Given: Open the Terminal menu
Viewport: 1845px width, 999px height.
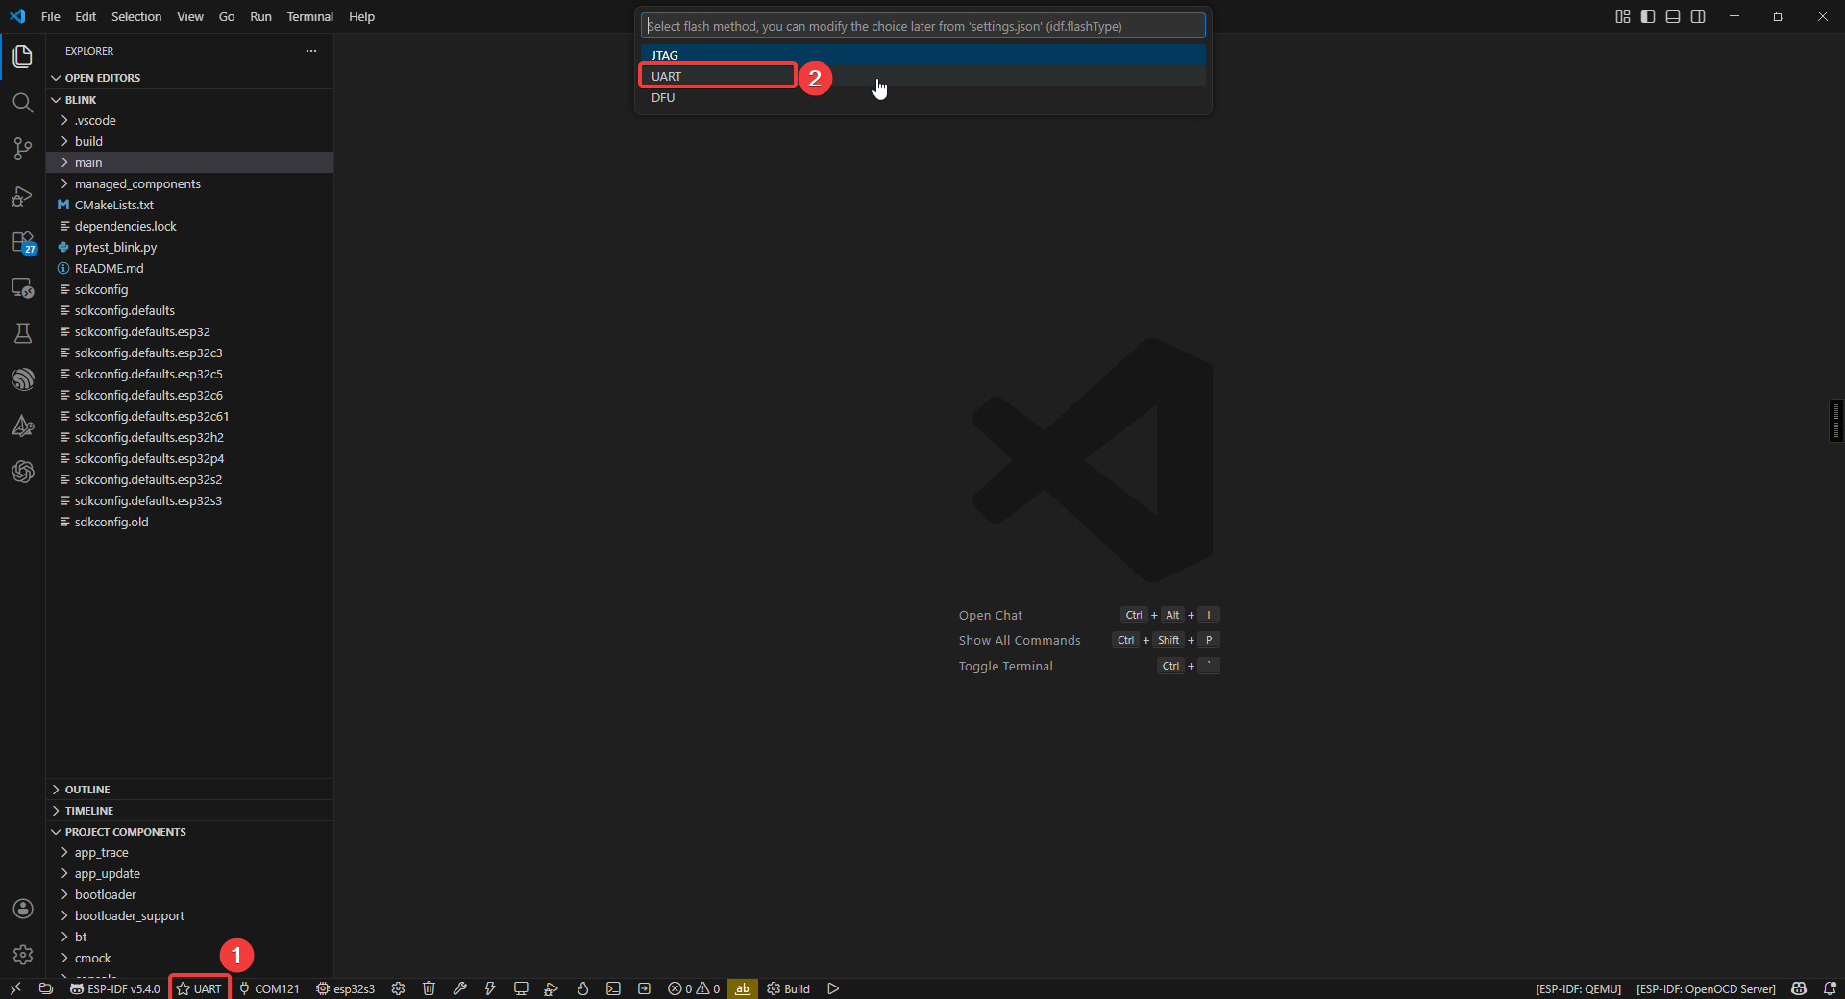Looking at the screenshot, I should 309,16.
